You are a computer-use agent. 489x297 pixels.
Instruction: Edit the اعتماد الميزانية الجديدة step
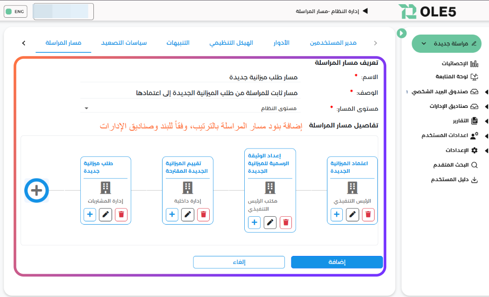[x=353, y=214]
